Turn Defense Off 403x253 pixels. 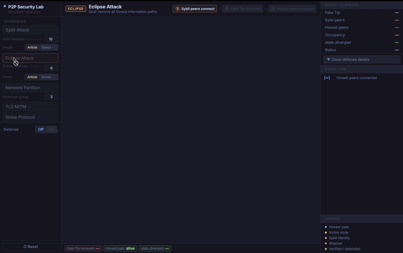point(41,130)
